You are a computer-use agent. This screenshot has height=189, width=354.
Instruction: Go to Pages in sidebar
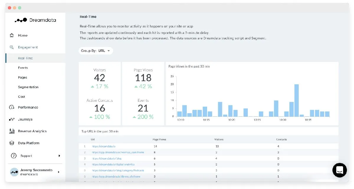pos(22,78)
